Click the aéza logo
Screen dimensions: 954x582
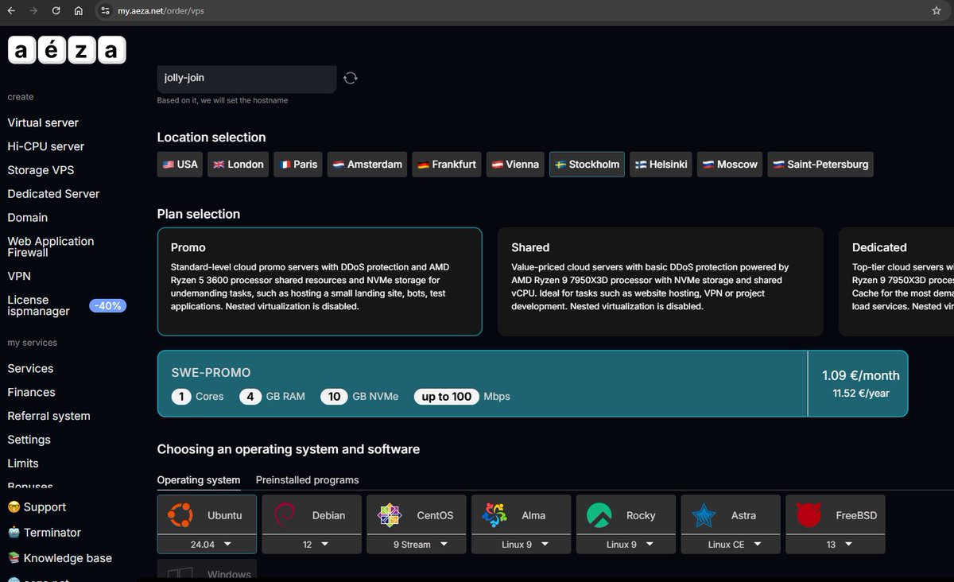(x=67, y=49)
